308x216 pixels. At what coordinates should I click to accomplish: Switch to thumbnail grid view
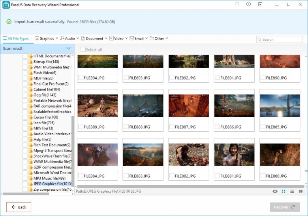click(284, 191)
